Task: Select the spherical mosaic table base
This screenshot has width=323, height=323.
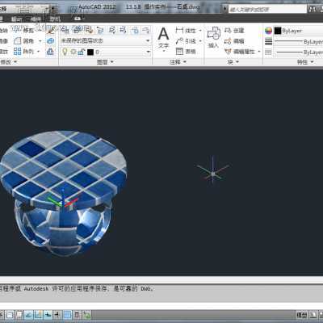Action: coord(62,229)
